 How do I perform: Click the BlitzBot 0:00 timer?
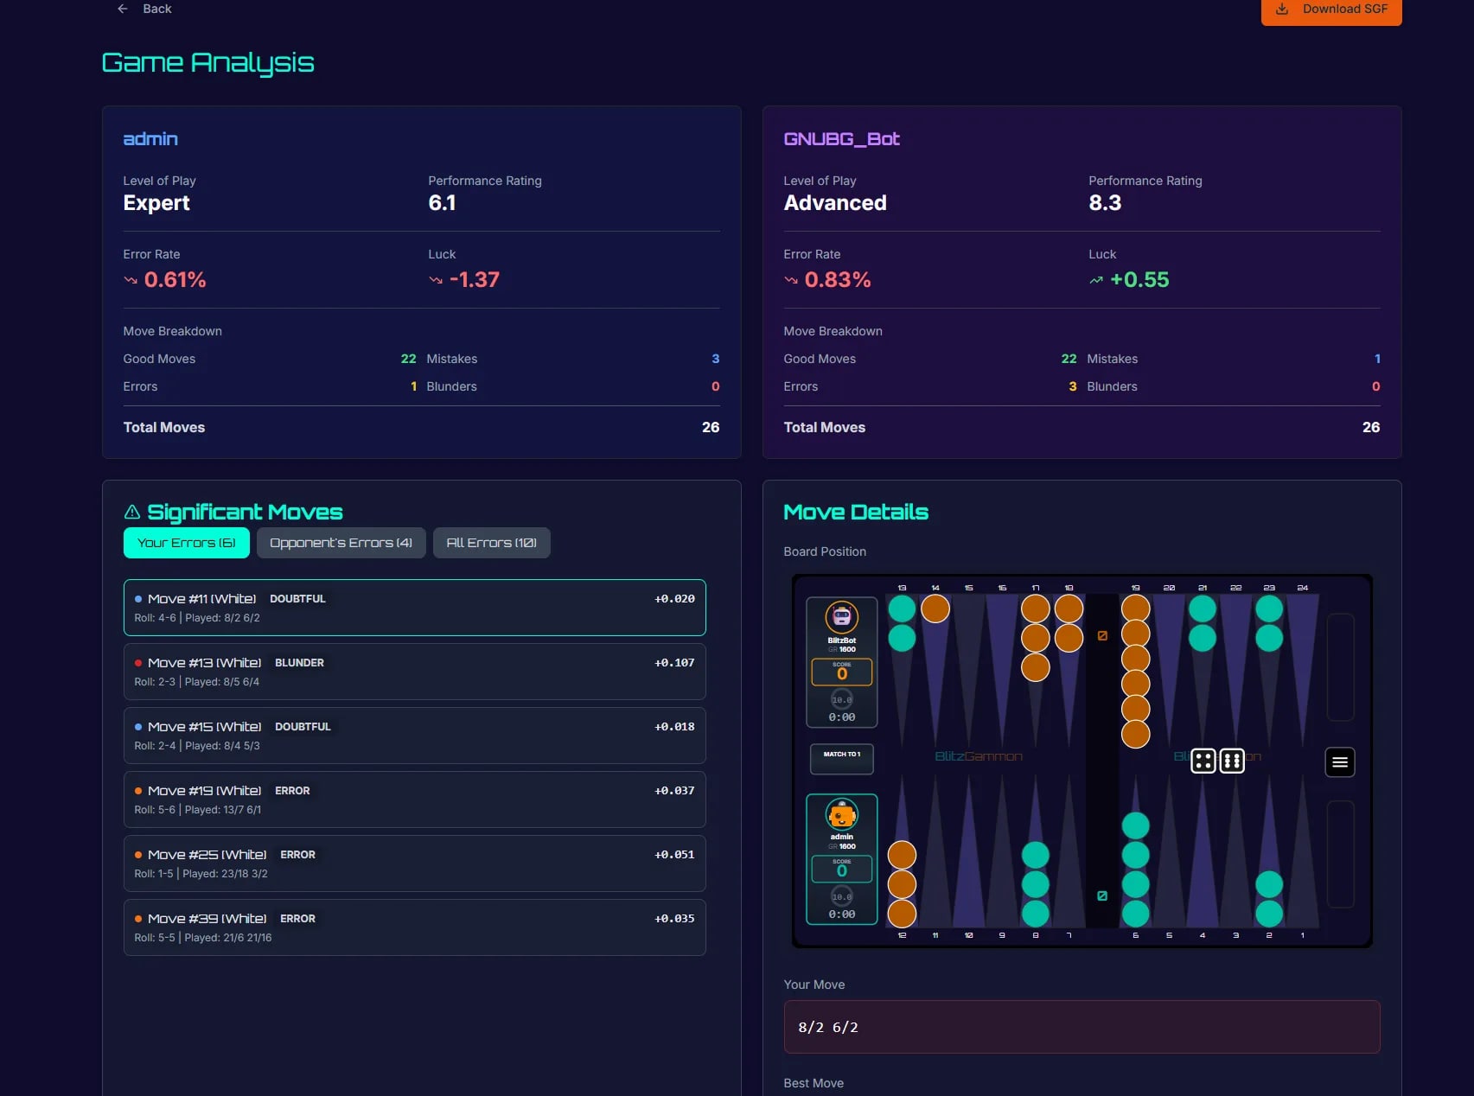pyautogui.click(x=841, y=717)
